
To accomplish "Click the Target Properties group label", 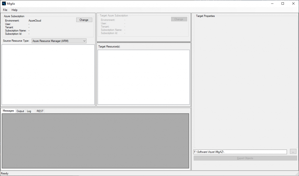I will click(x=205, y=16).
